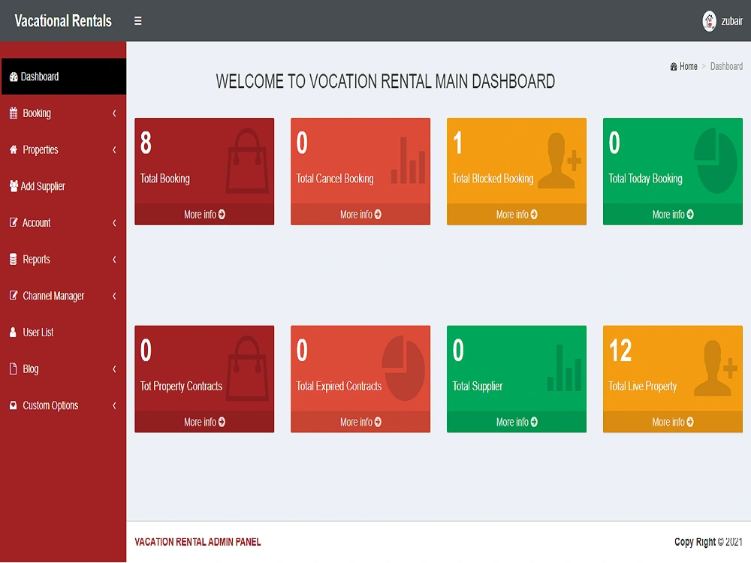Image resolution: width=751 pixels, height=563 pixels.
Task: Open Reports in the sidebar
Action: 63,260
